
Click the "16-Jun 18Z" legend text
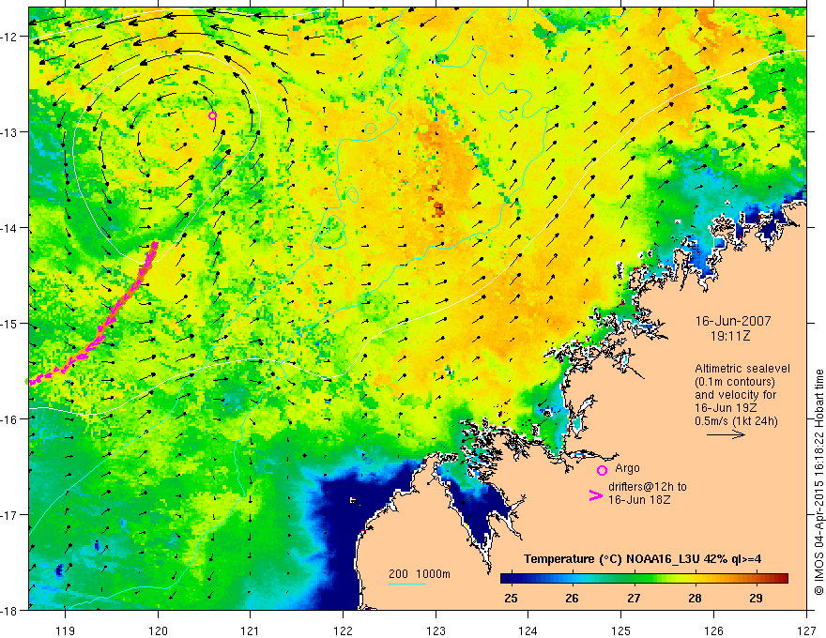(639, 500)
